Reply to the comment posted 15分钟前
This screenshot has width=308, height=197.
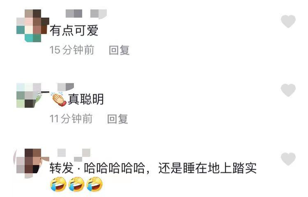pyautogui.click(x=119, y=50)
